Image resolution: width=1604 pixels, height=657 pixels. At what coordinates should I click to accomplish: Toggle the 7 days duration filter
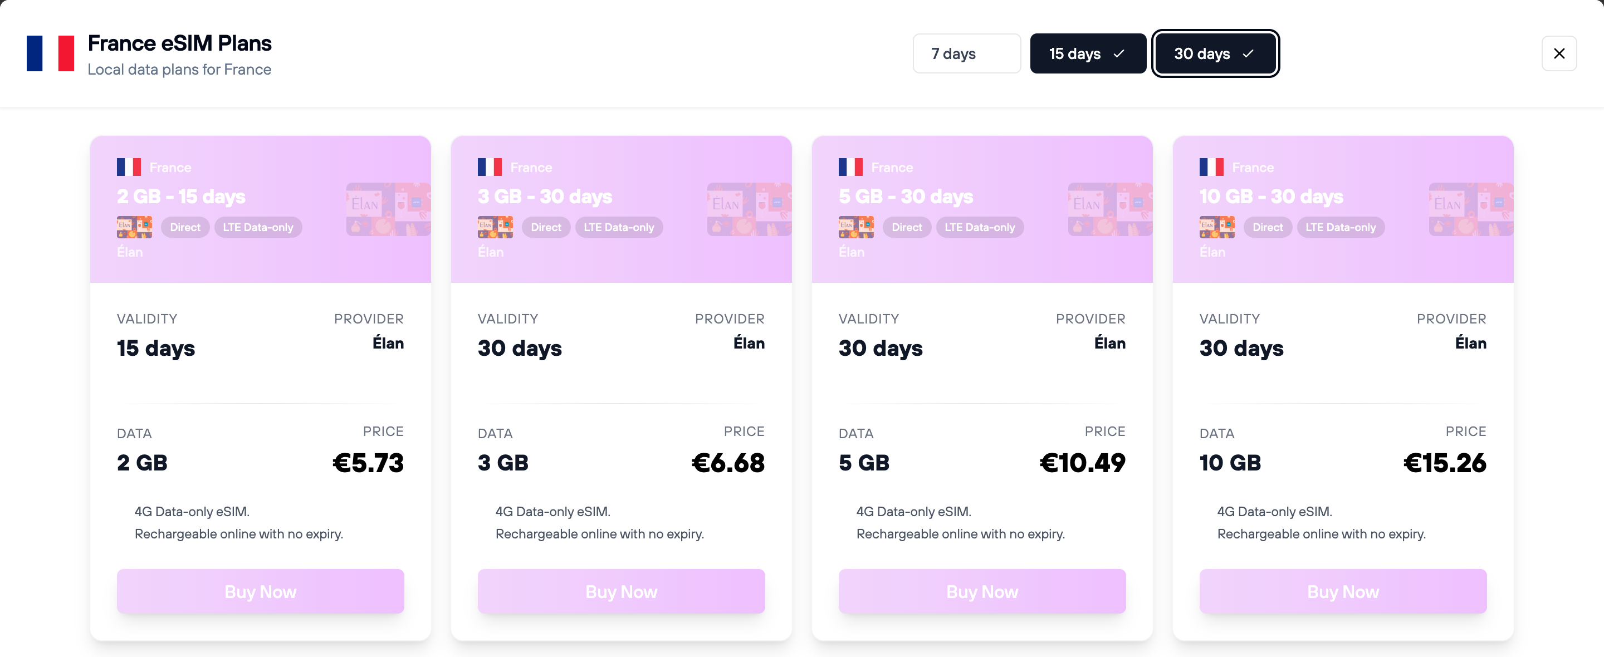(x=966, y=53)
